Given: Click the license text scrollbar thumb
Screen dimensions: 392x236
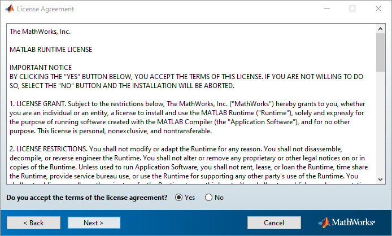Looking at the screenshot, I should (x=381, y=51).
